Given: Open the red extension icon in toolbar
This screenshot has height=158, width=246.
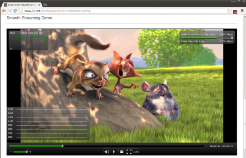Looking at the screenshot, I should (x=235, y=12).
